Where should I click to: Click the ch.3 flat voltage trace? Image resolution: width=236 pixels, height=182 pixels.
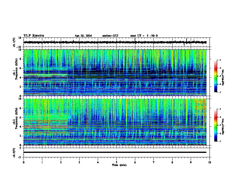[x=115, y=152]
